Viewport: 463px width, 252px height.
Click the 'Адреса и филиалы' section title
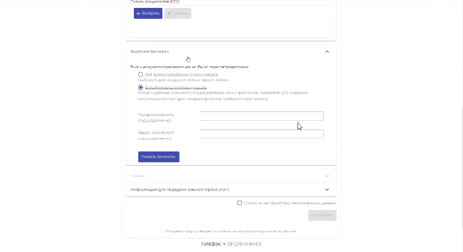coord(150,51)
